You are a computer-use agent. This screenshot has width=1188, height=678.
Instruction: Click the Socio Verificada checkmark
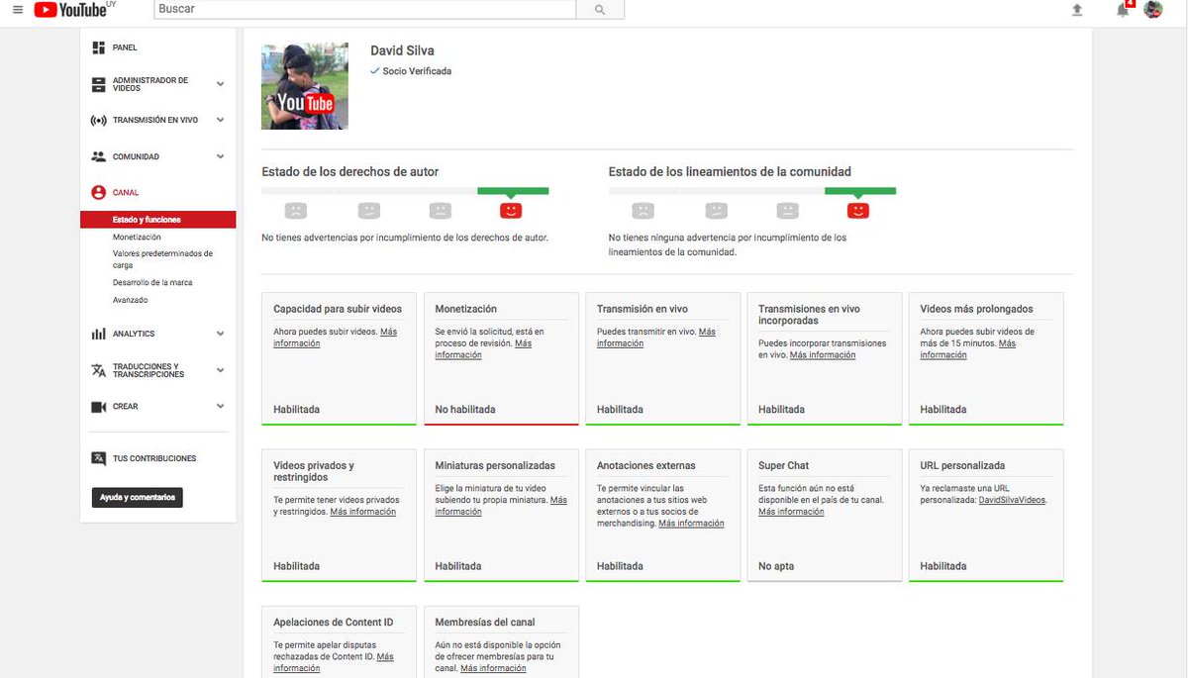click(x=375, y=71)
